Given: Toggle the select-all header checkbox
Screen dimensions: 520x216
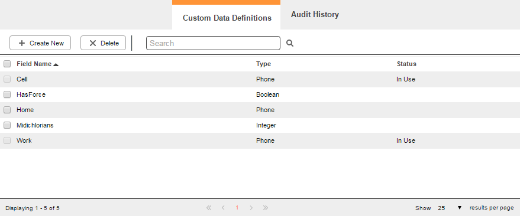Looking at the screenshot, I should [x=7, y=64].
